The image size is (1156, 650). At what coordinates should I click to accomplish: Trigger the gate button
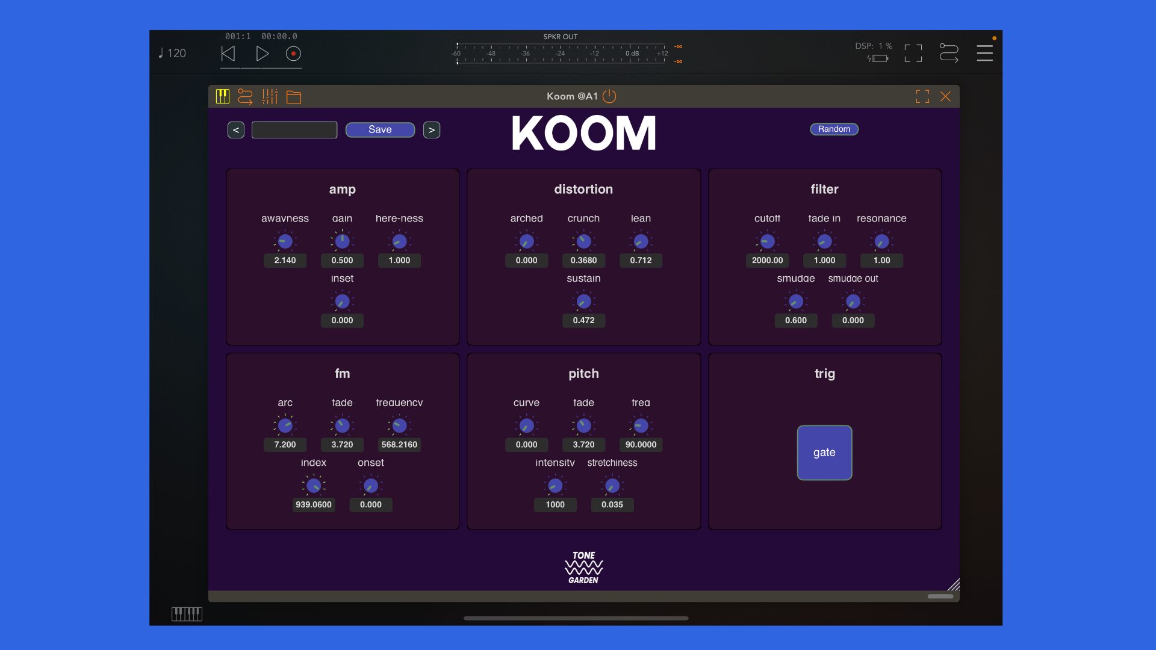point(824,453)
